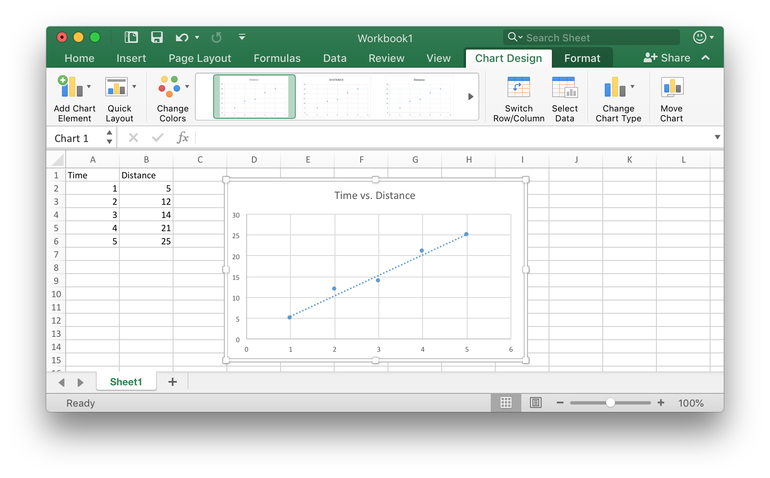Open the Page Layout tab
Screen dimensions: 770x478
(200, 58)
